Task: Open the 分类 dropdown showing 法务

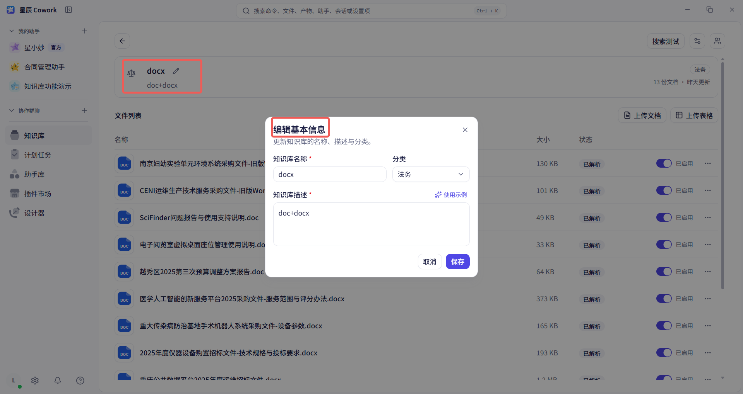Action: [431, 174]
